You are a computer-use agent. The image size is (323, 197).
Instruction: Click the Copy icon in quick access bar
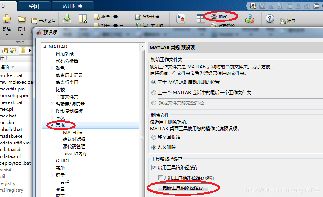click(280, 6)
